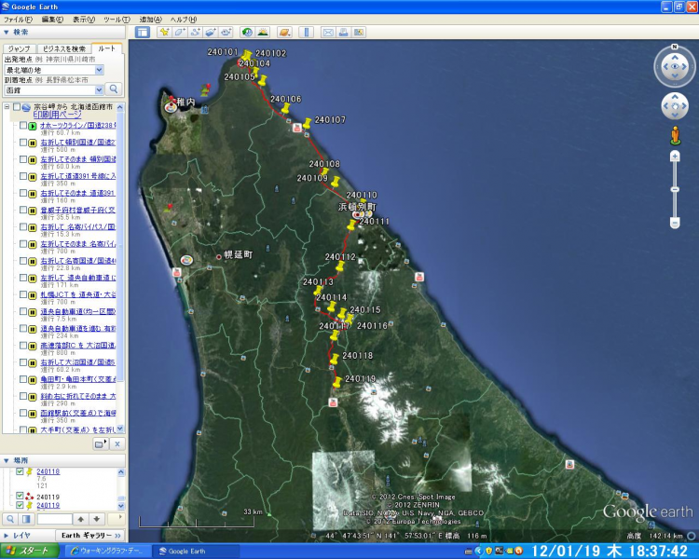Open the 240118 link in Places
The width and height of the screenshot is (699, 559).
pos(48,471)
